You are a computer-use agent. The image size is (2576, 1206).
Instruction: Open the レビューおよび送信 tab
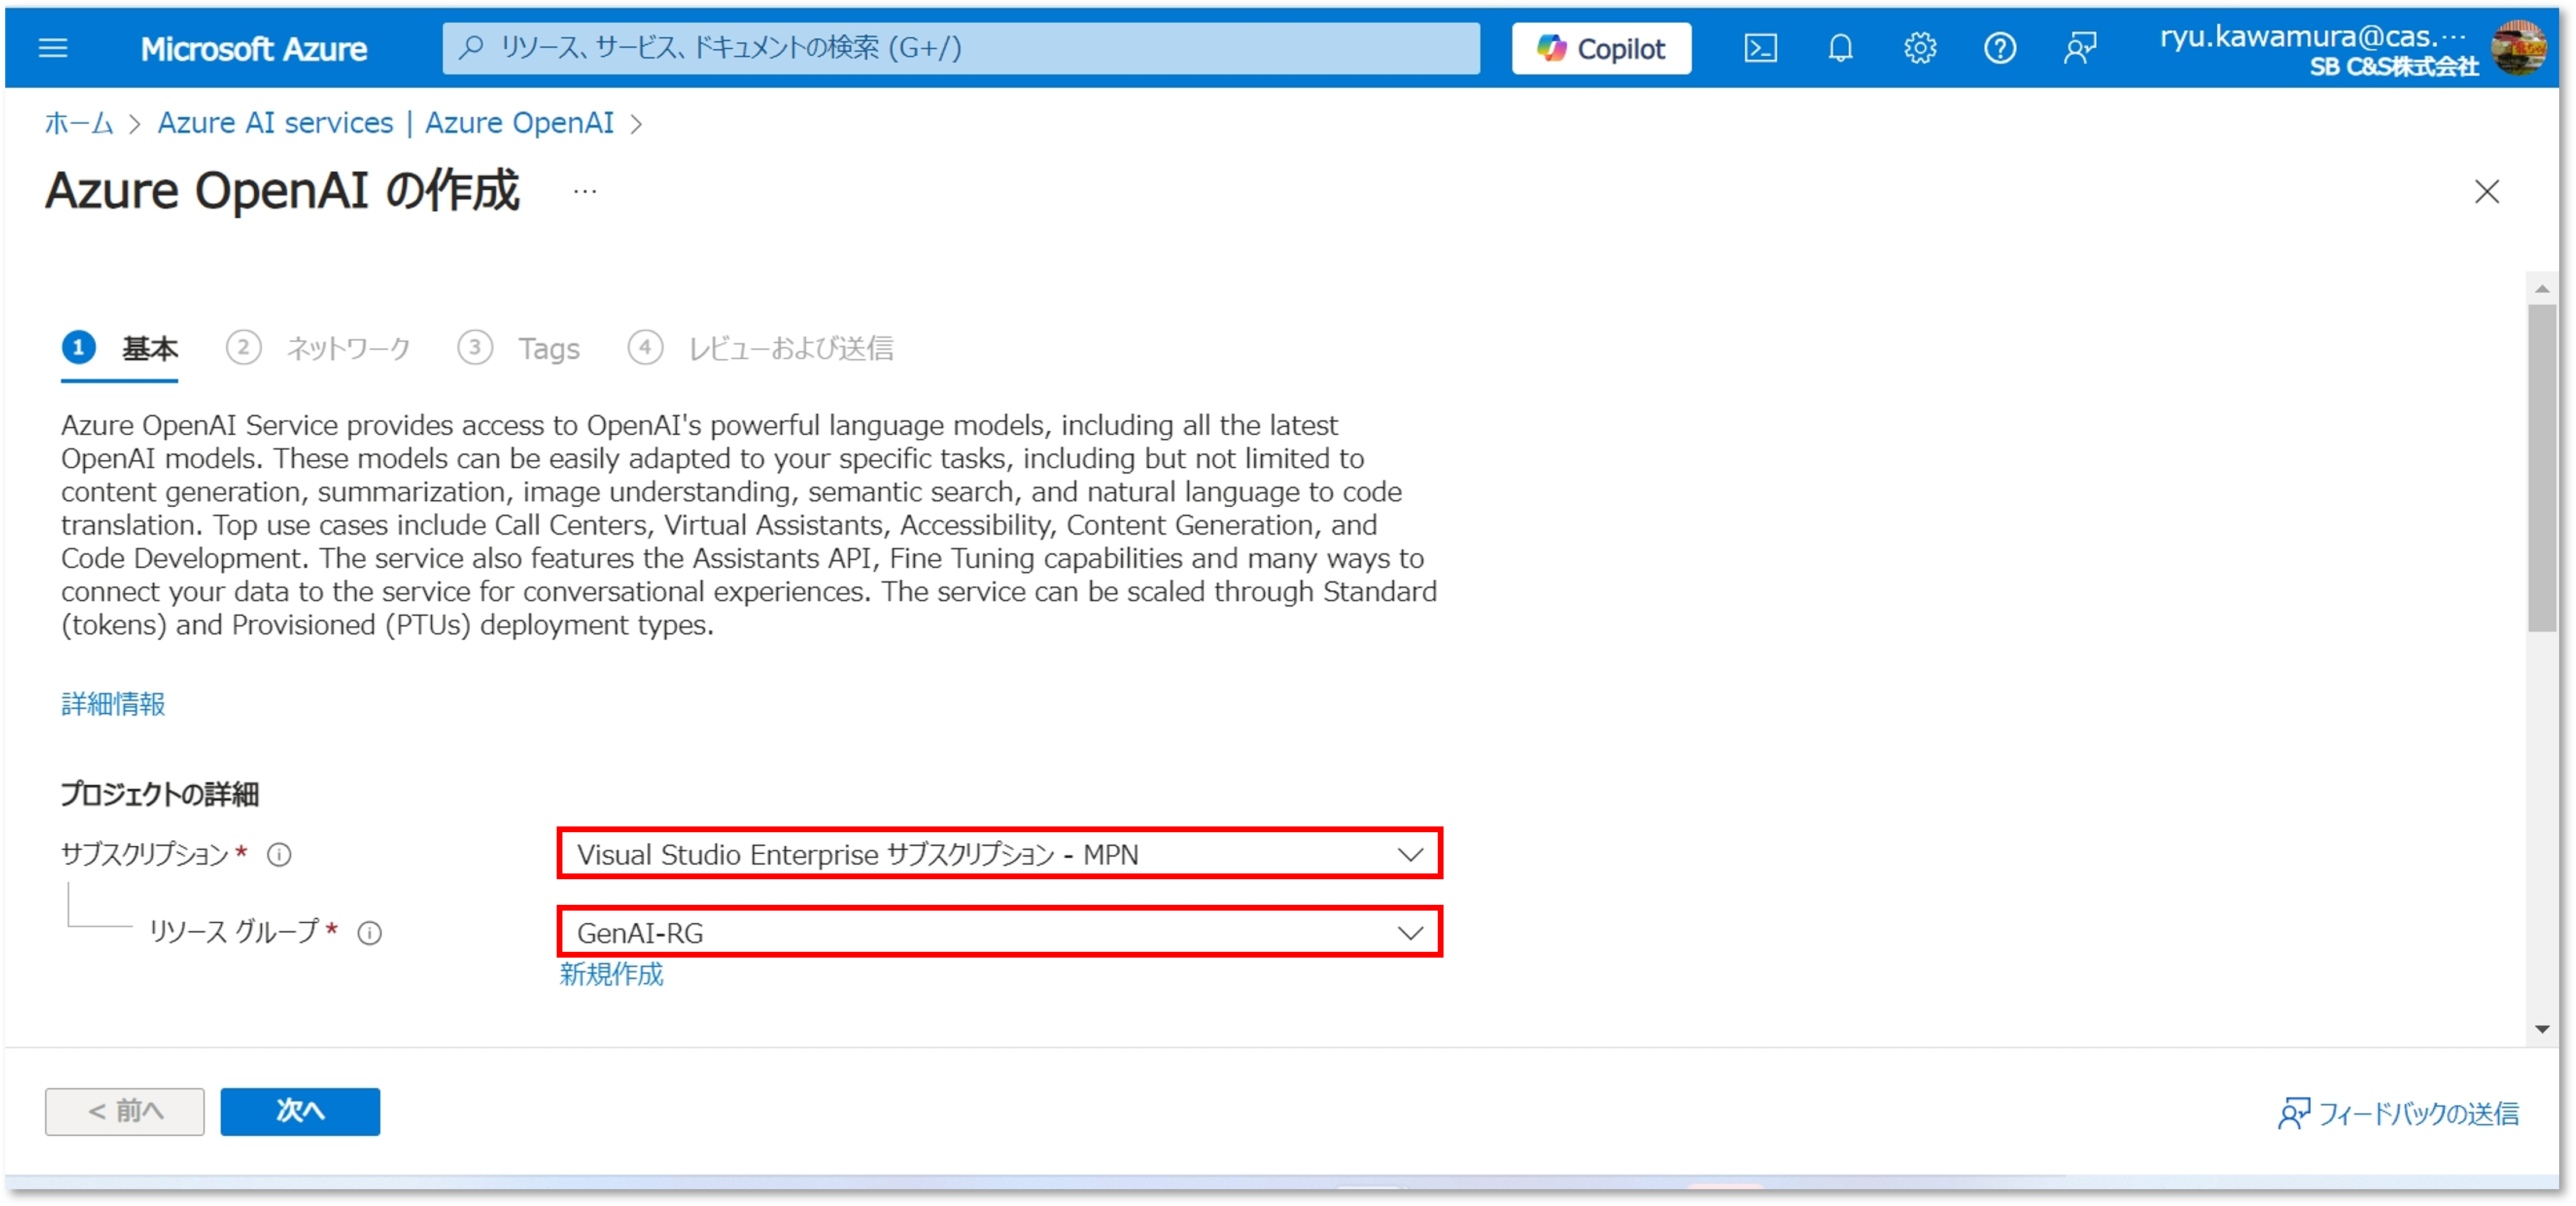(x=760, y=349)
